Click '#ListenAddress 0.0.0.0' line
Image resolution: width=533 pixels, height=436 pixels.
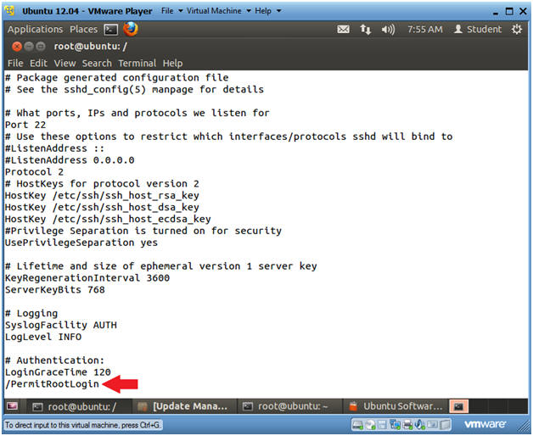[x=70, y=160]
